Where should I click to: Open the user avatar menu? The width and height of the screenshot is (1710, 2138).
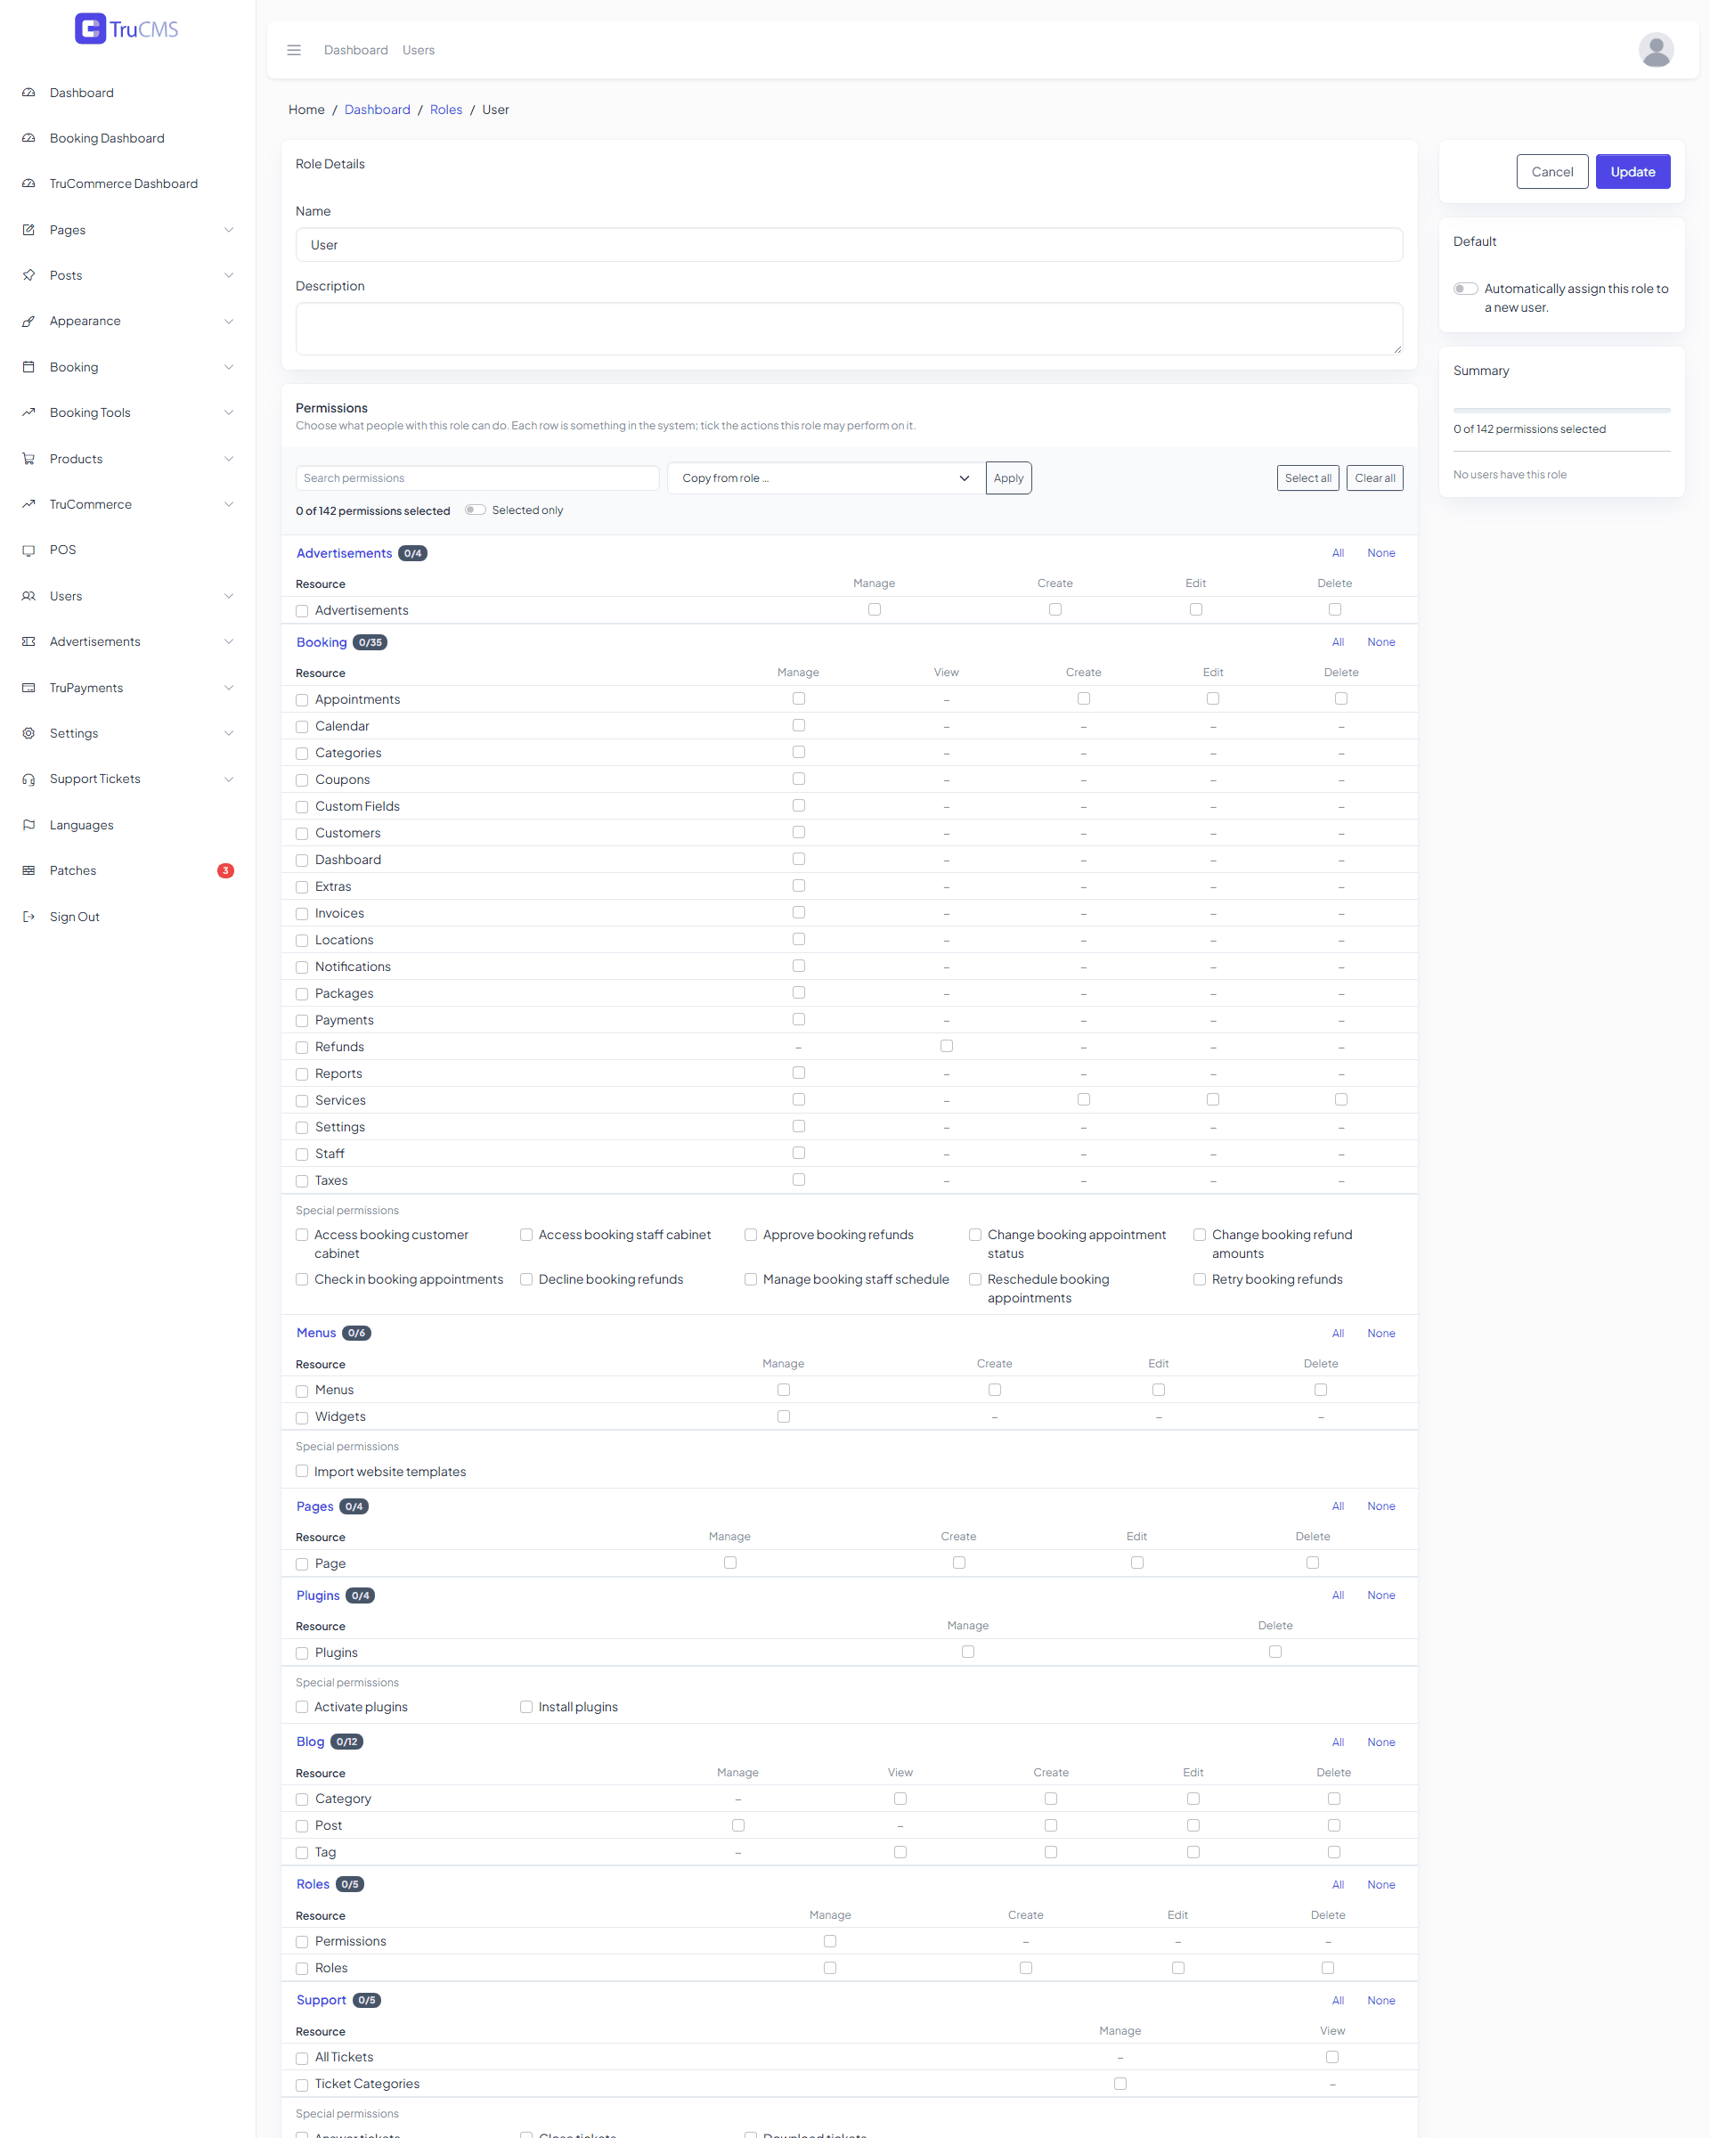[x=1656, y=50]
